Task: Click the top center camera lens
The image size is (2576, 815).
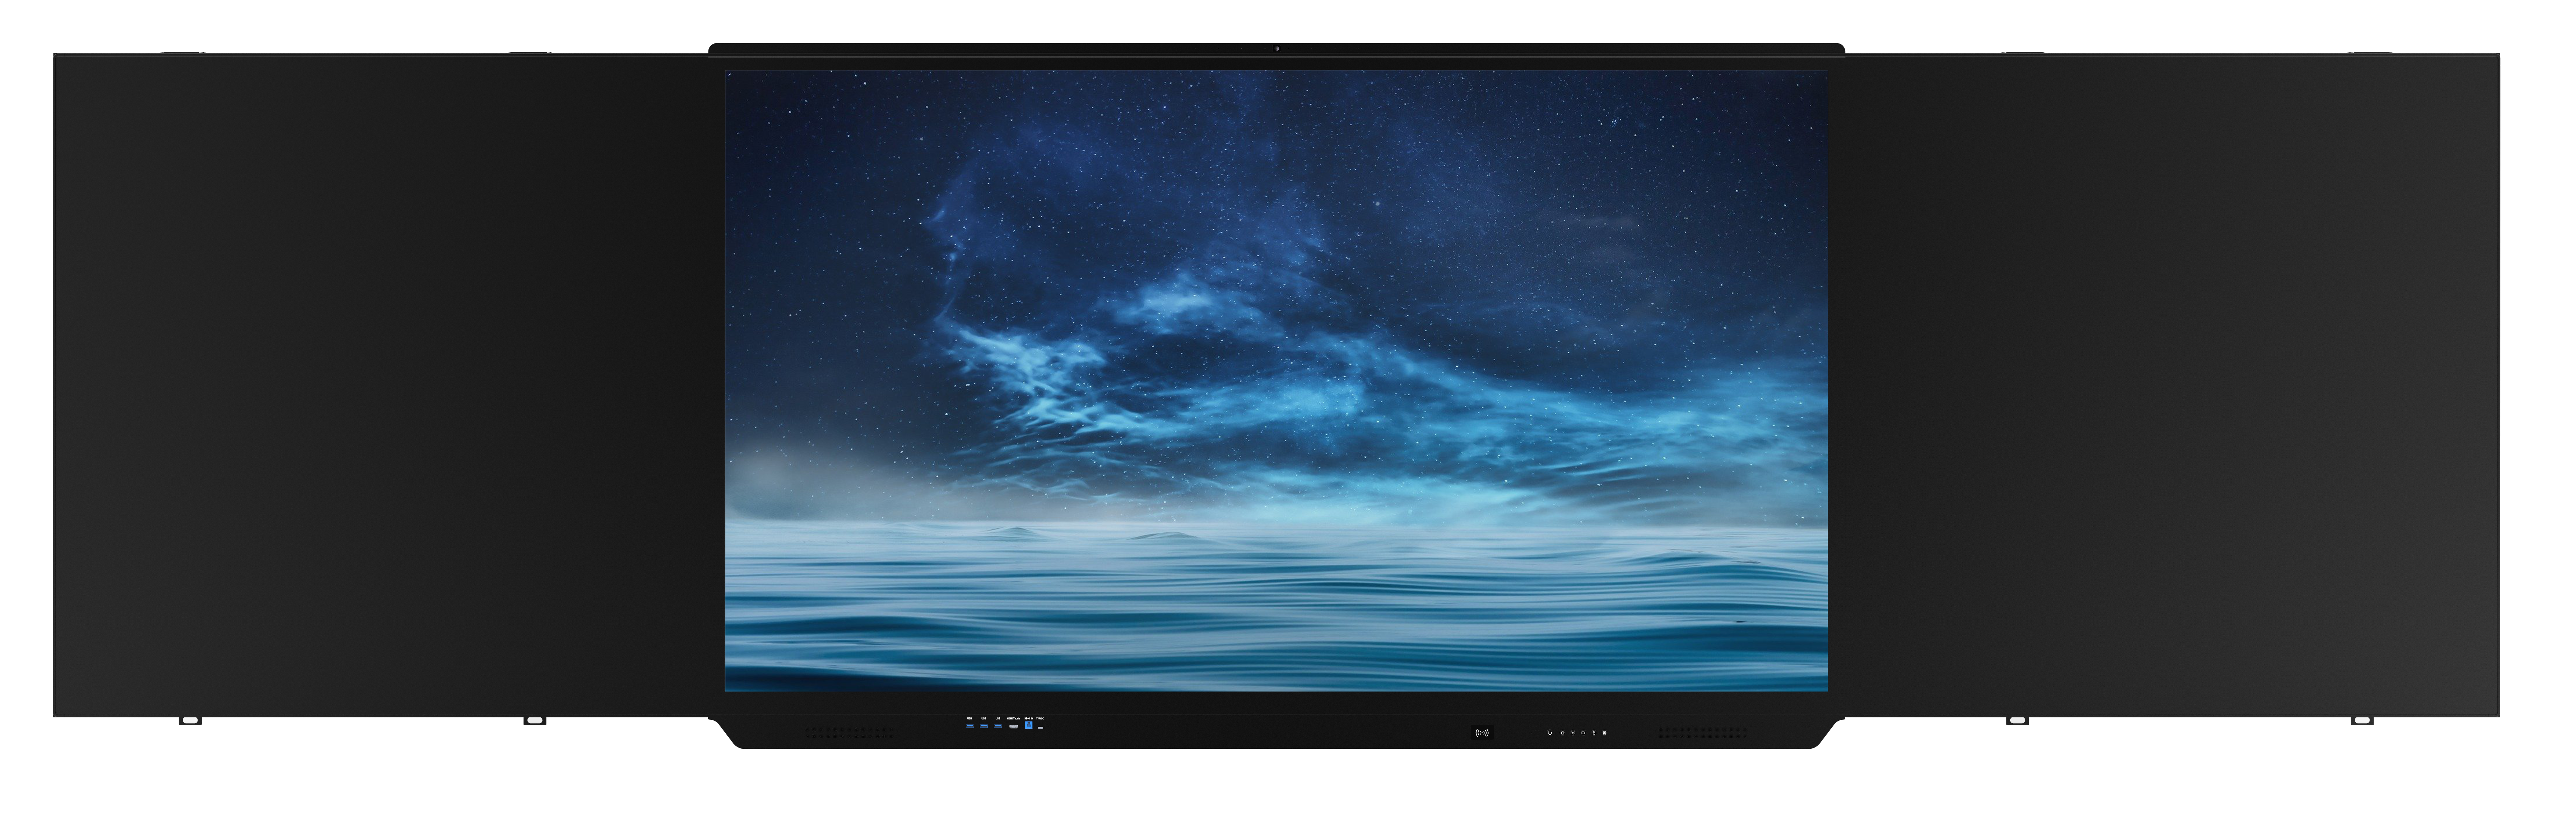Action: pos(1277,48)
